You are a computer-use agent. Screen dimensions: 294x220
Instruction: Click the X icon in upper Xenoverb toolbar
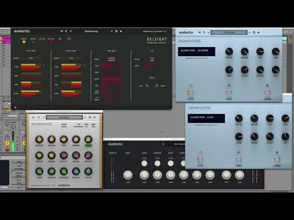coord(258,32)
